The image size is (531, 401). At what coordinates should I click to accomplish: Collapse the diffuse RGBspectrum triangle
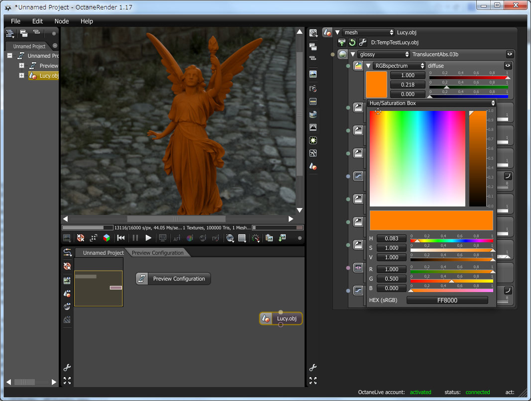coord(368,66)
